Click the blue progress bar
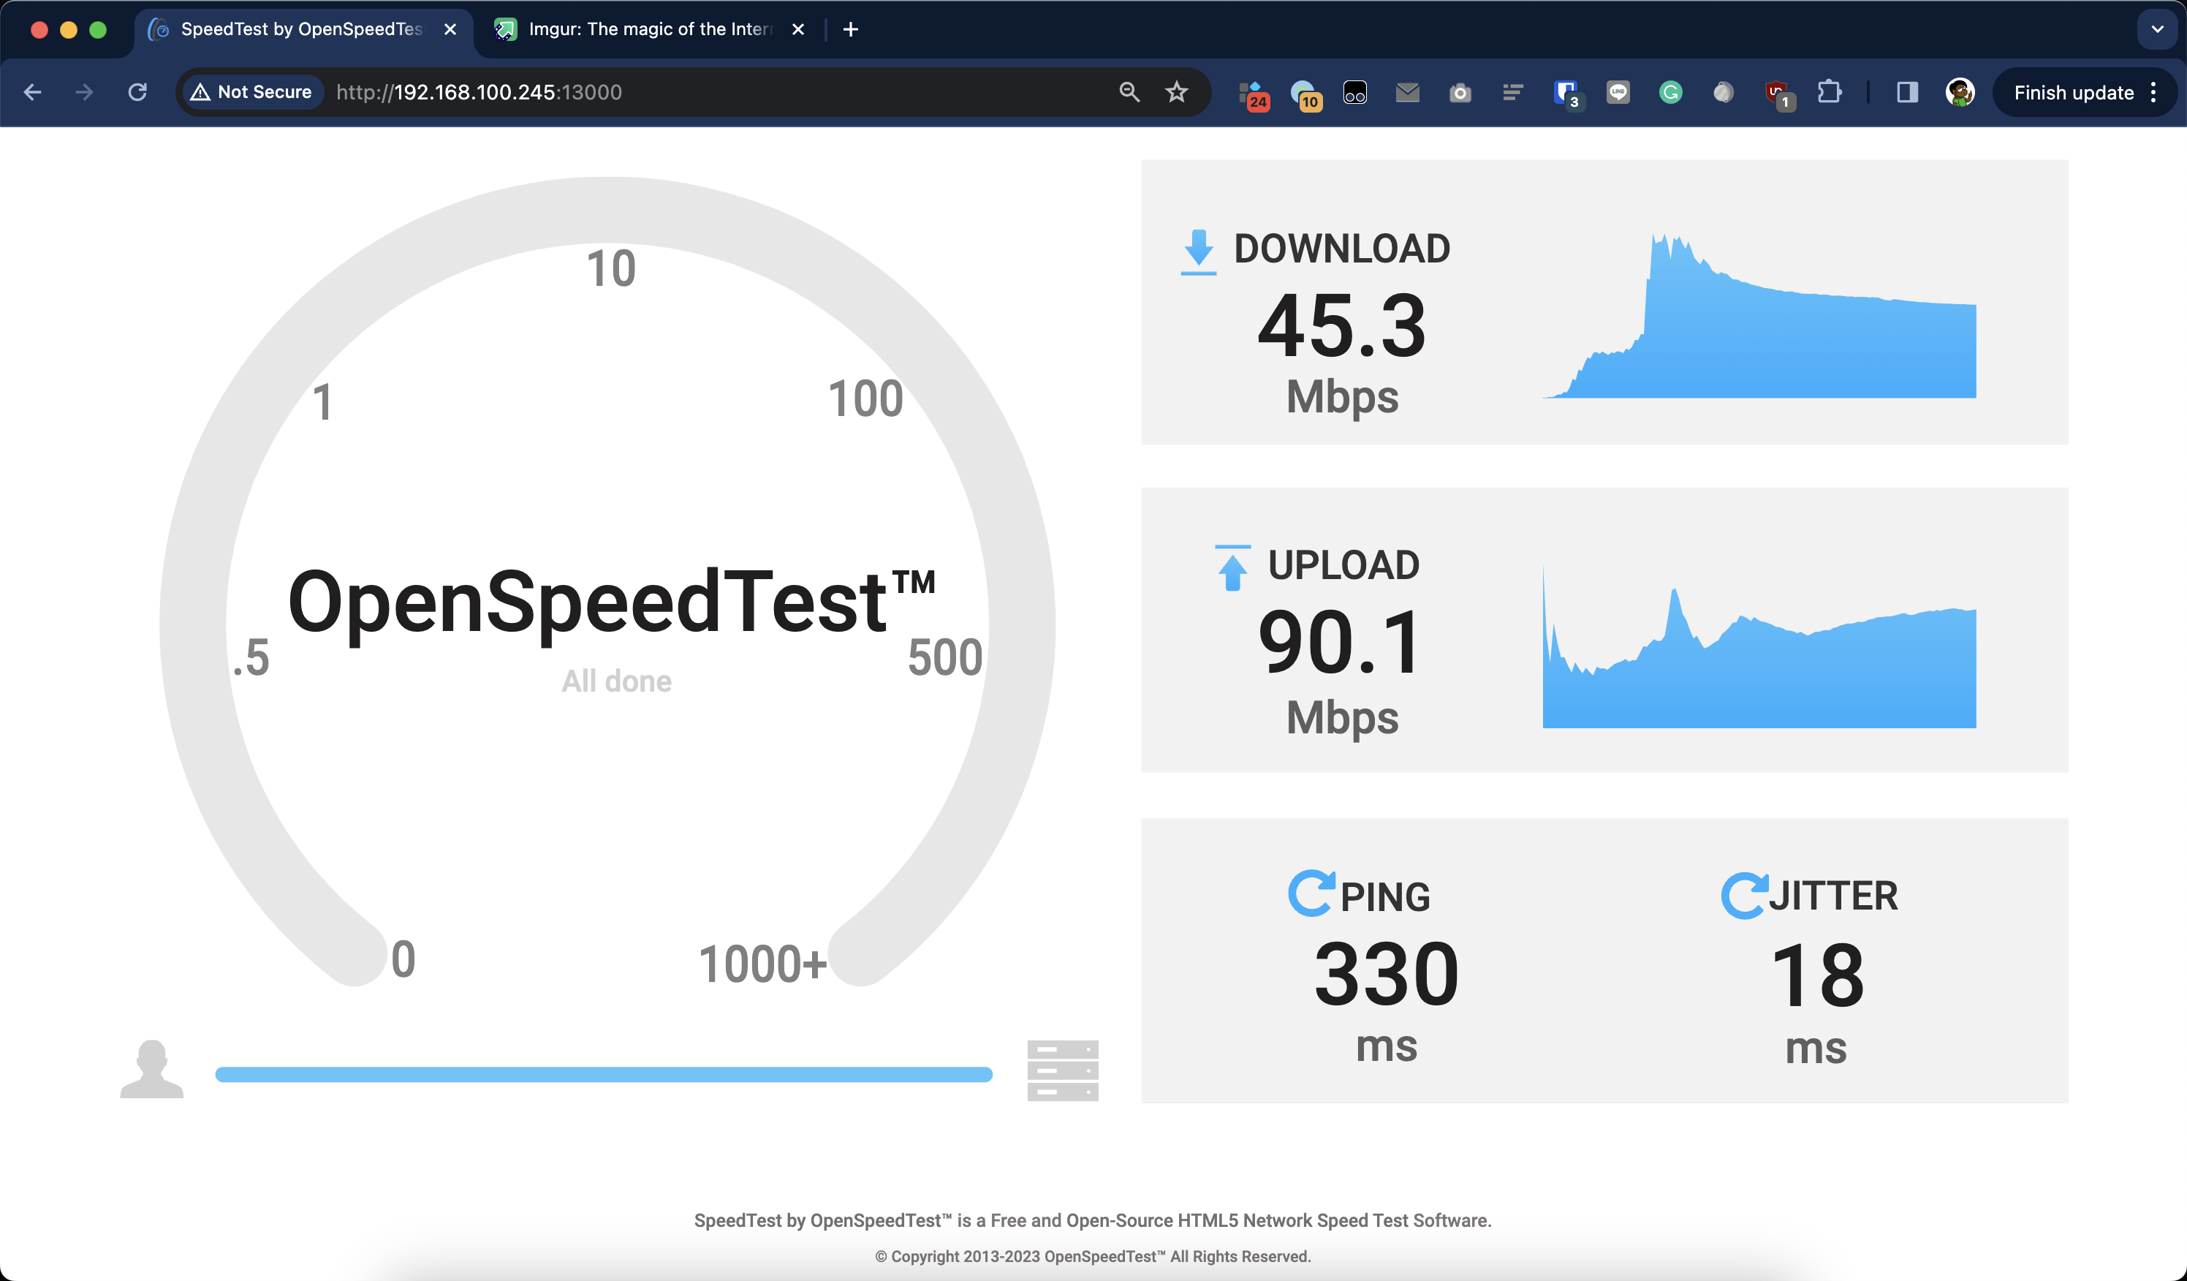The width and height of the screenshot is (2187, 1281). (x=604, y=1074)
